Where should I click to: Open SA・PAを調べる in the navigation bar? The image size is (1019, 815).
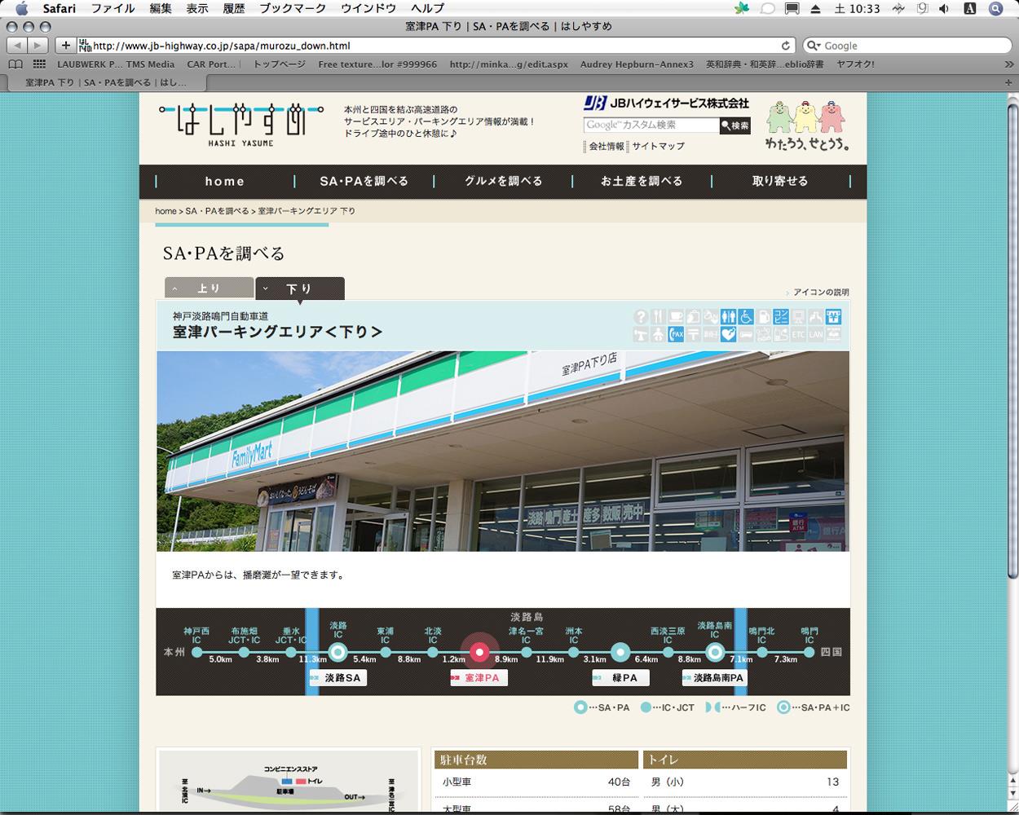364,182
